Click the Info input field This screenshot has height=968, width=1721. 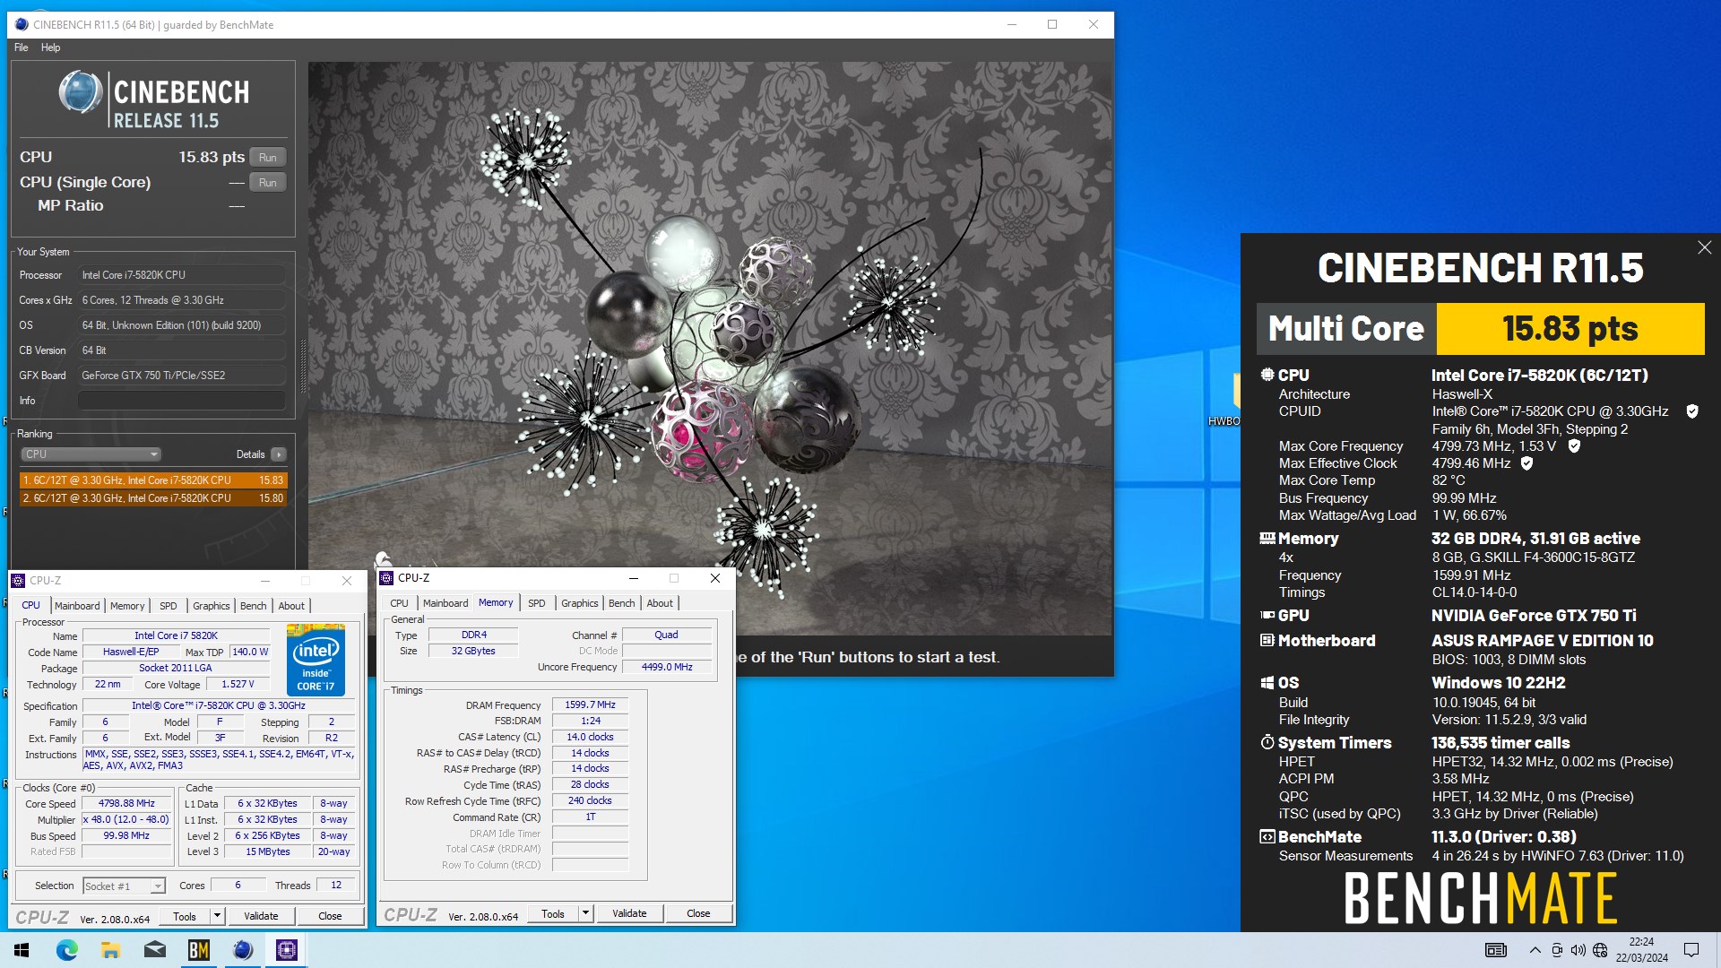[182, 401]
